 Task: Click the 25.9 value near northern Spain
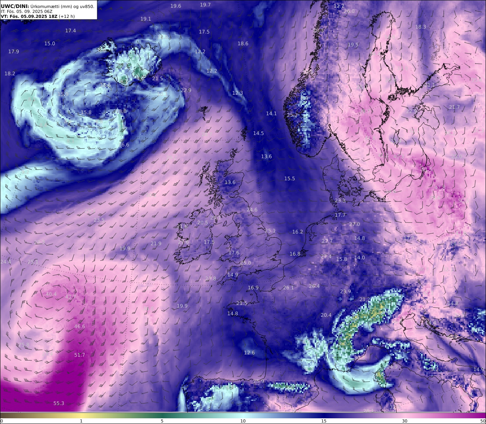click(x=258, y=381)
